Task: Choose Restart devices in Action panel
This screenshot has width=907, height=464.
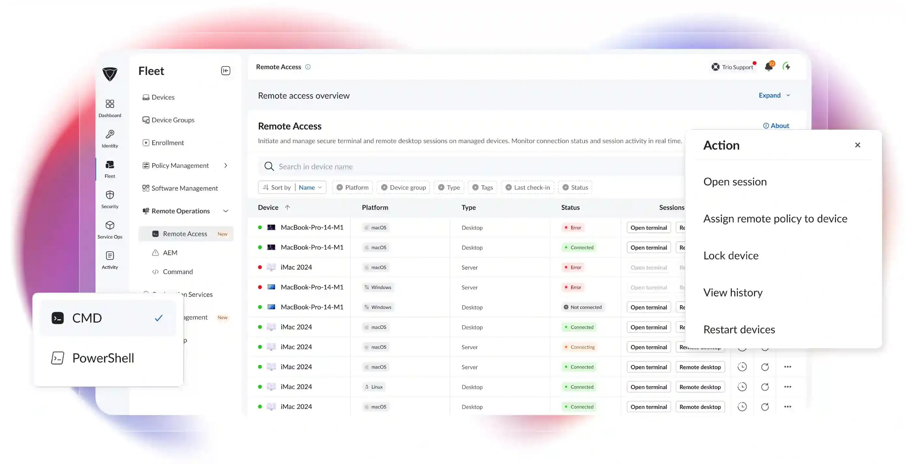Action: point(739,329)
